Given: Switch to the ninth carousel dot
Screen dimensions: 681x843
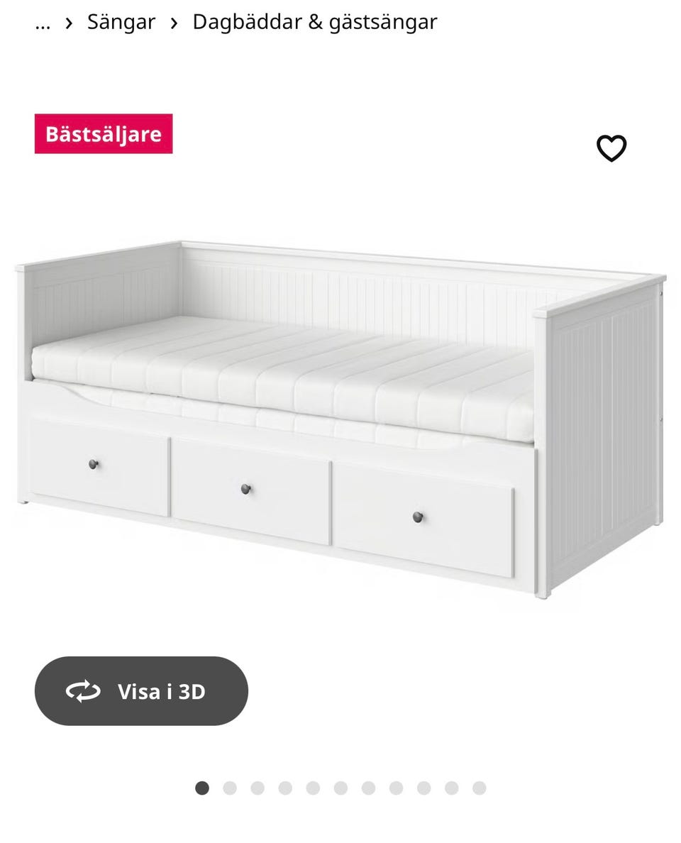Looking at the screenshot, I should 424,788.
